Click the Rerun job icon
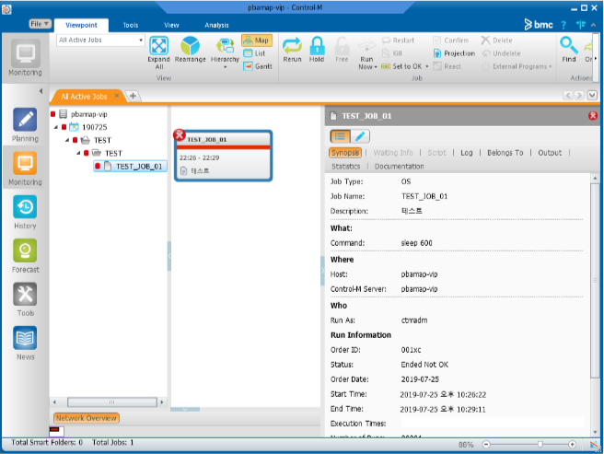Screen dimensions: 604x454 point(292,48)
